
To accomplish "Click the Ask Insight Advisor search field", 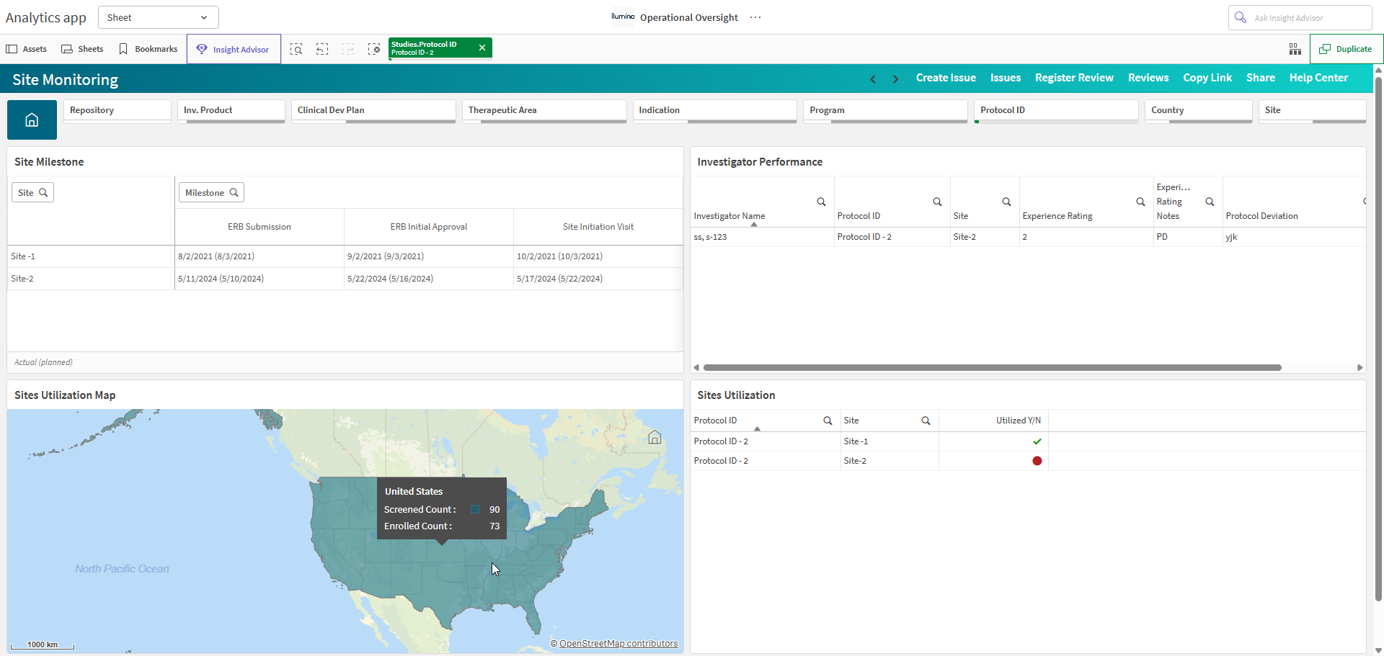I will [1300, 17].
